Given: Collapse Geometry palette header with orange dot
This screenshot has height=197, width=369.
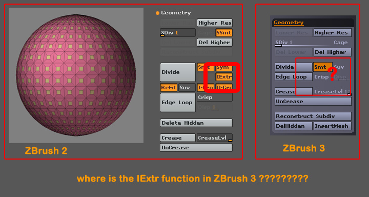Looking at the screenshot, I should point(173,13).
